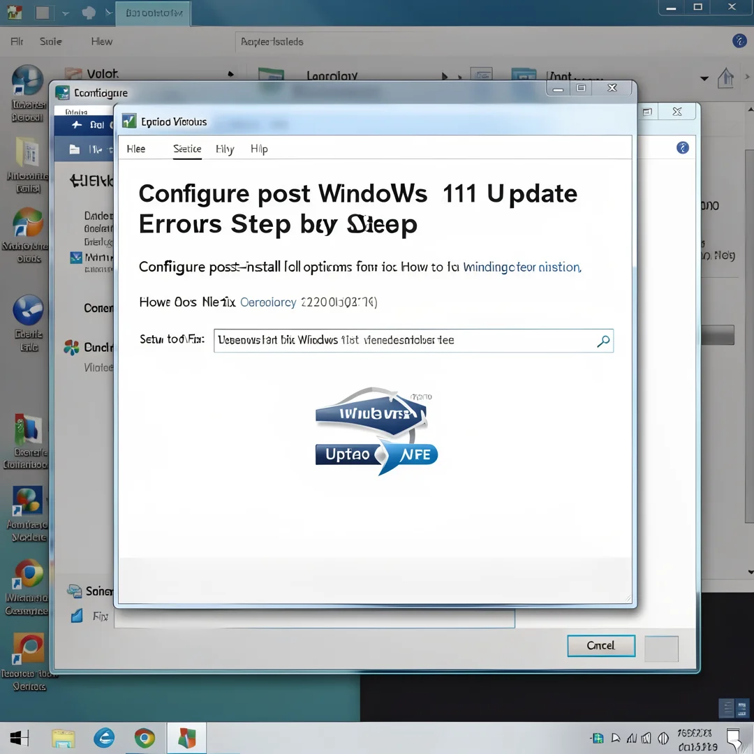This screenshot has height=754, width=754.
Task: Click the mail icon in Configure sidebar
Action: (76, 257)
